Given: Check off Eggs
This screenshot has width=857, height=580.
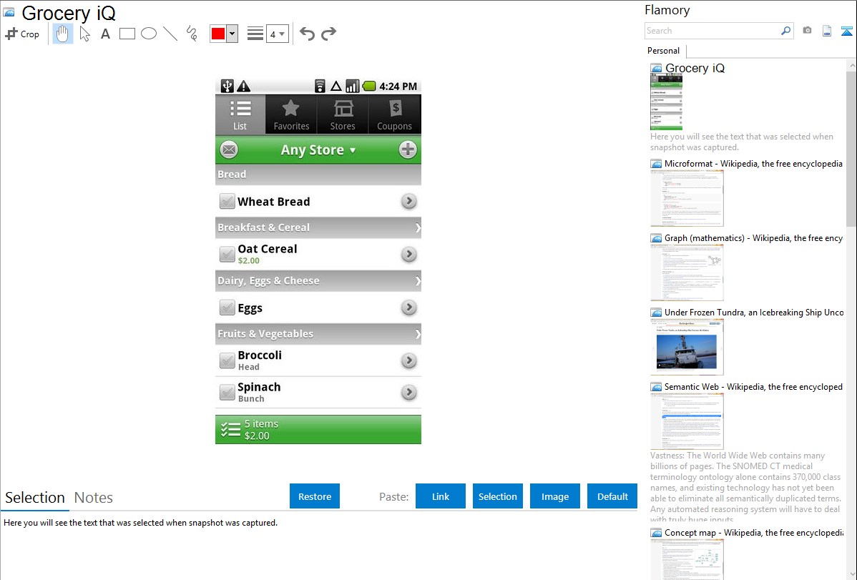Looking at the screenshot, I should point(227,308).
